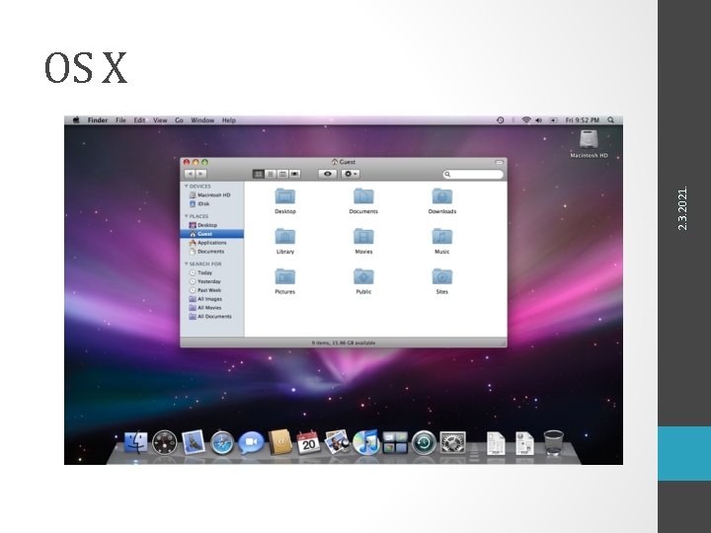711x533 pixels.
Task: Collapse the DEVICES sidebar section
Action: tap(186, 187)
